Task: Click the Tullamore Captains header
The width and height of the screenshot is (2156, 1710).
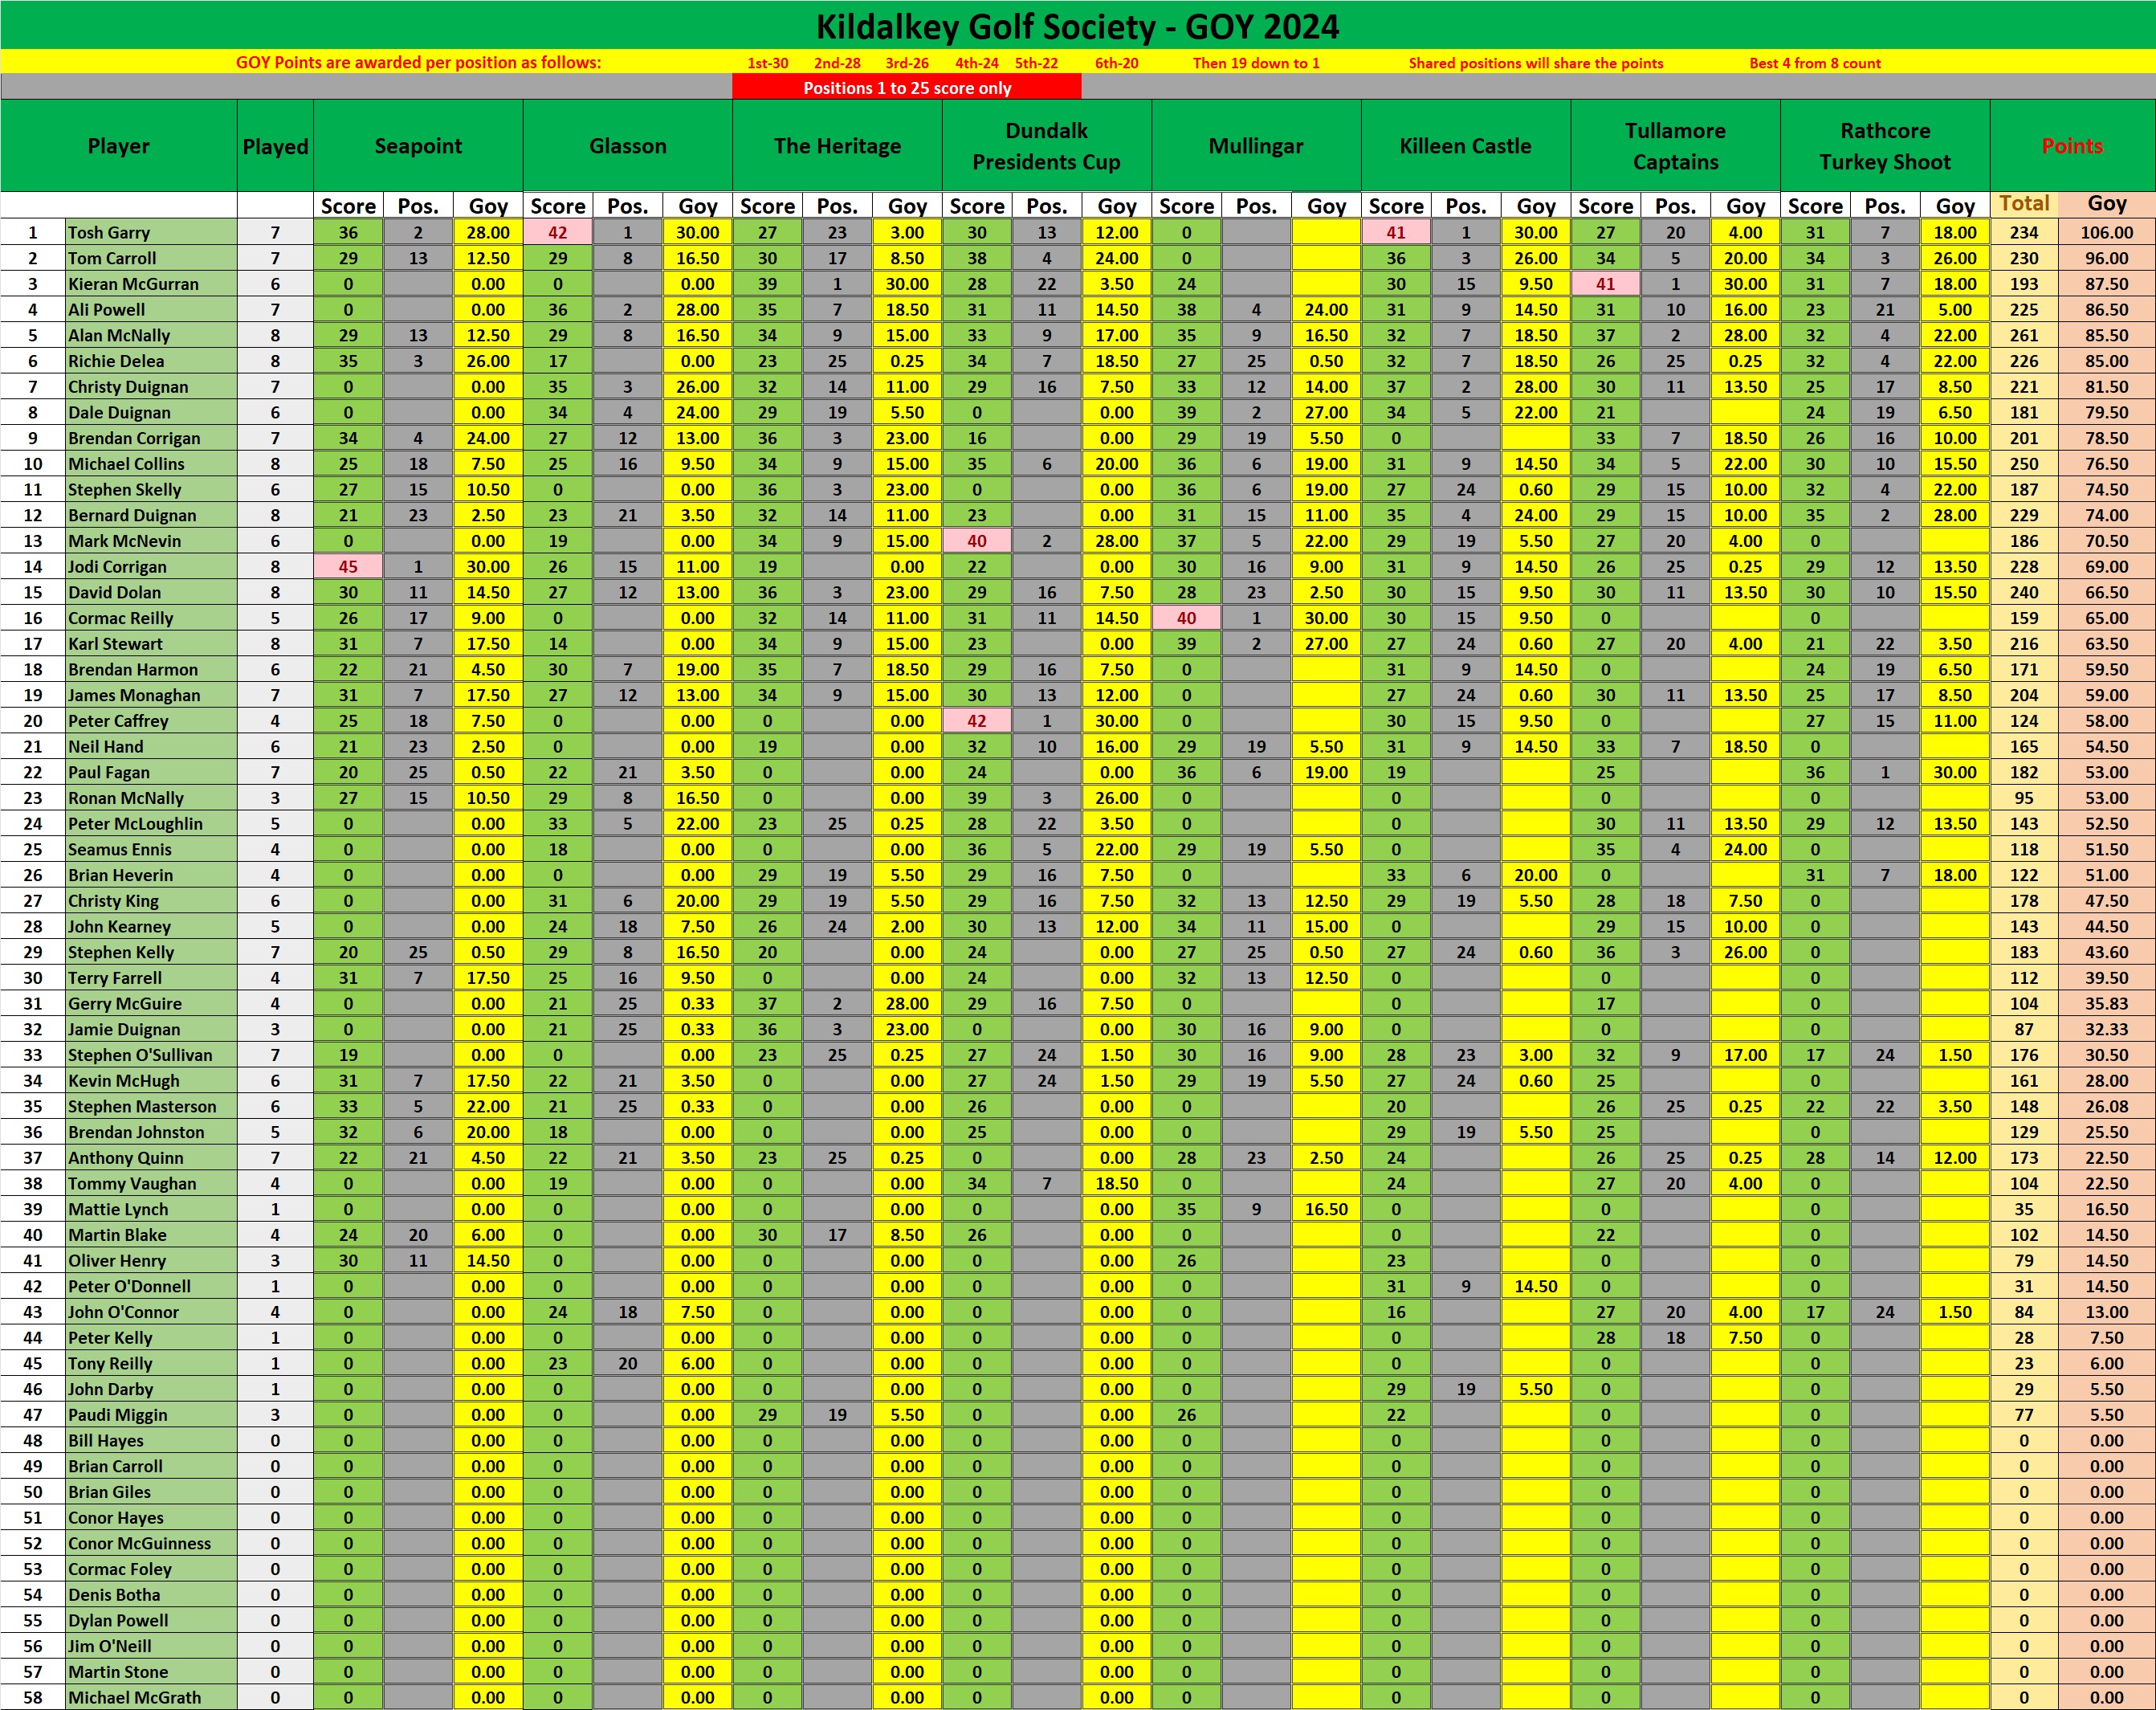Action: pyautogui.click(x=1675, y=146)
